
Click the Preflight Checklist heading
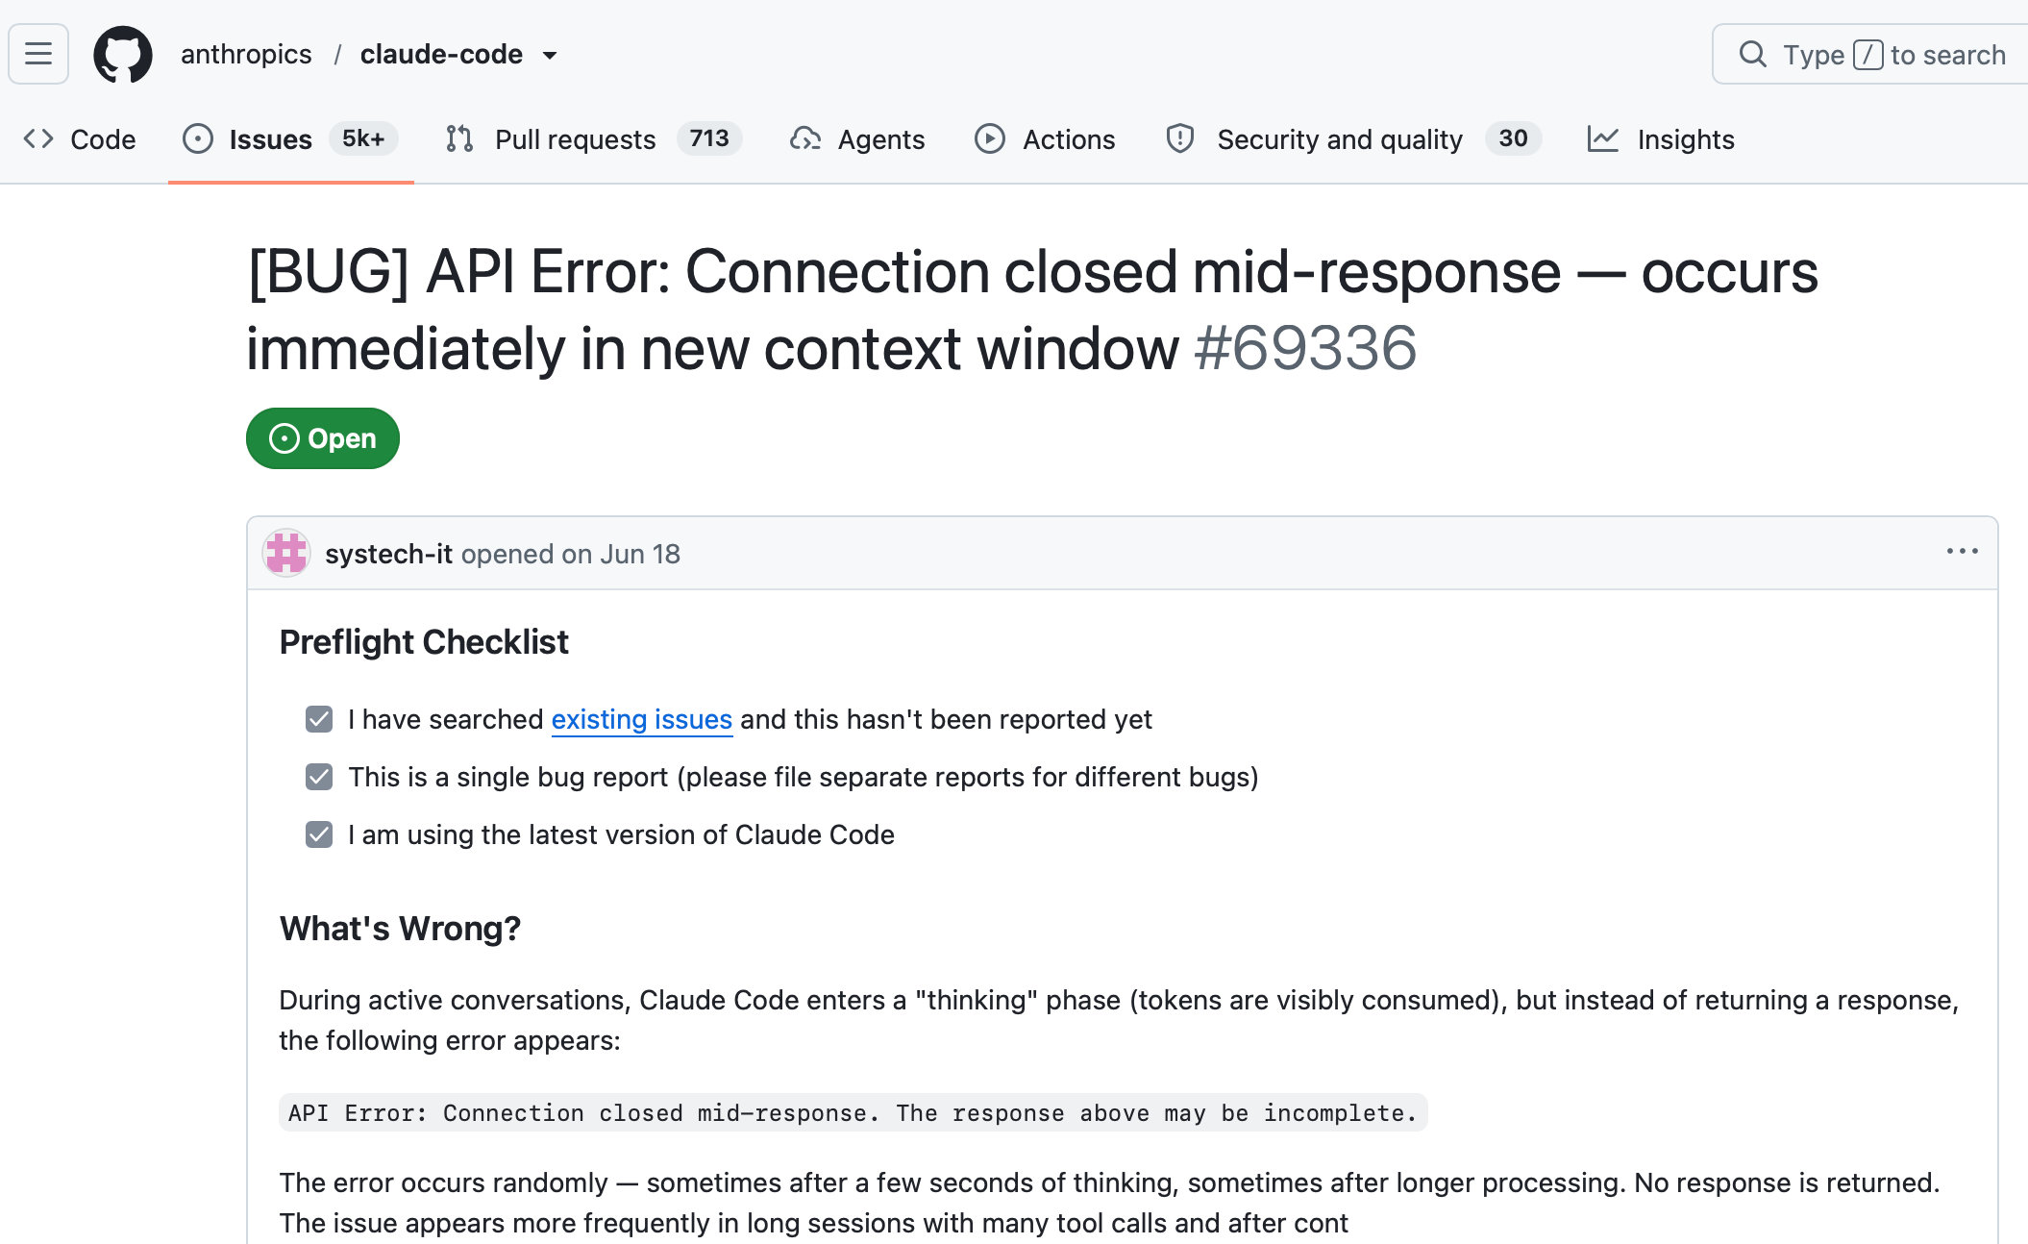click(x=424, y=642)
